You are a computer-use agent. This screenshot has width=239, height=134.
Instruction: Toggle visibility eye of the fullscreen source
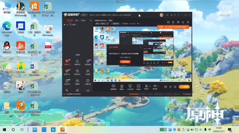pyautogui.click(x=64, y=25)
